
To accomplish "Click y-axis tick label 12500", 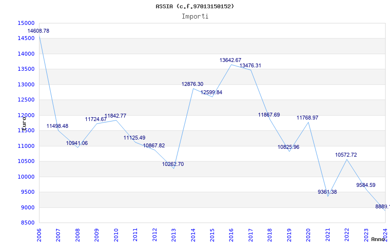I will pos(26,100).
